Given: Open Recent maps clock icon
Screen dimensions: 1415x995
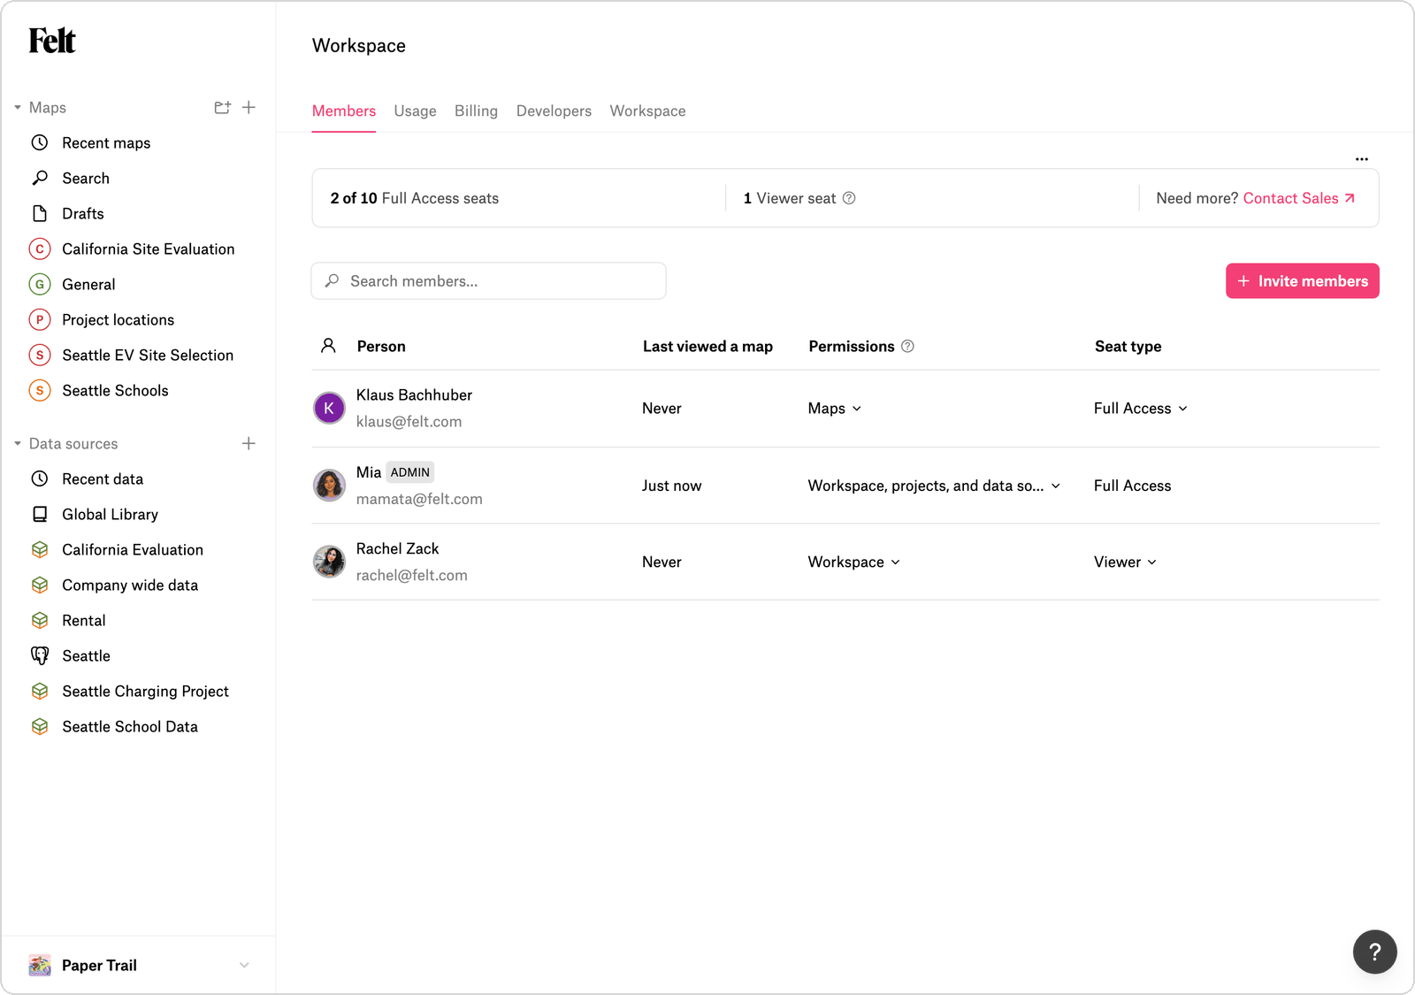Looking at the screenshot, I should (x=40, y=142).
